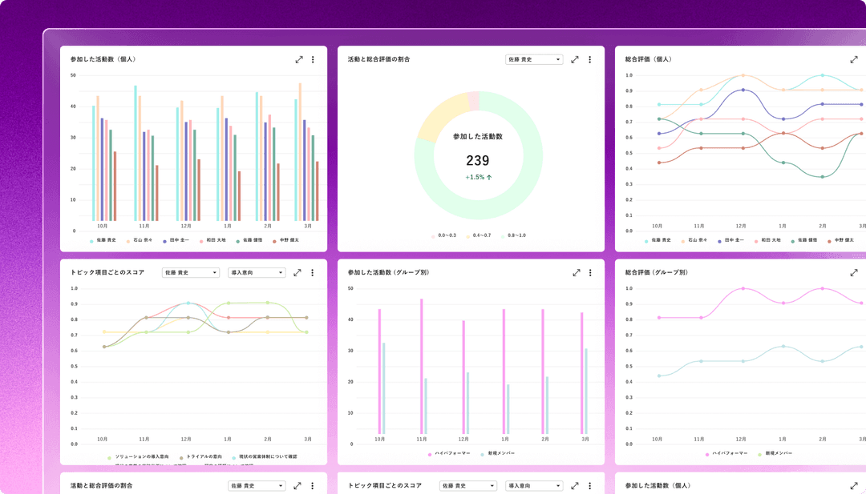Open kebab menu on 参加した活動数（グループ別） card

coord(590,272)
